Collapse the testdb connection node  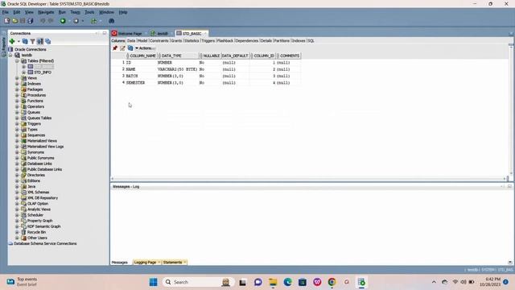10,56
